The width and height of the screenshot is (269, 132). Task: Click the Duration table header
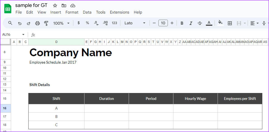point(106,99)
